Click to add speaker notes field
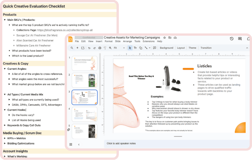This screenshot has width=252, height=160. tap(177, 143)
